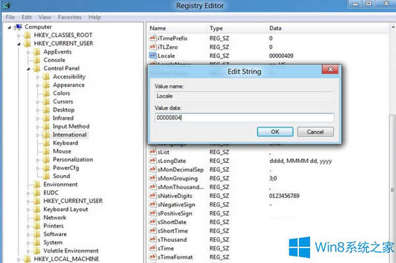The width and height of the screenshot is (396, 263).
Task: Click the Environment folder icon
Action: coord(37,185)
